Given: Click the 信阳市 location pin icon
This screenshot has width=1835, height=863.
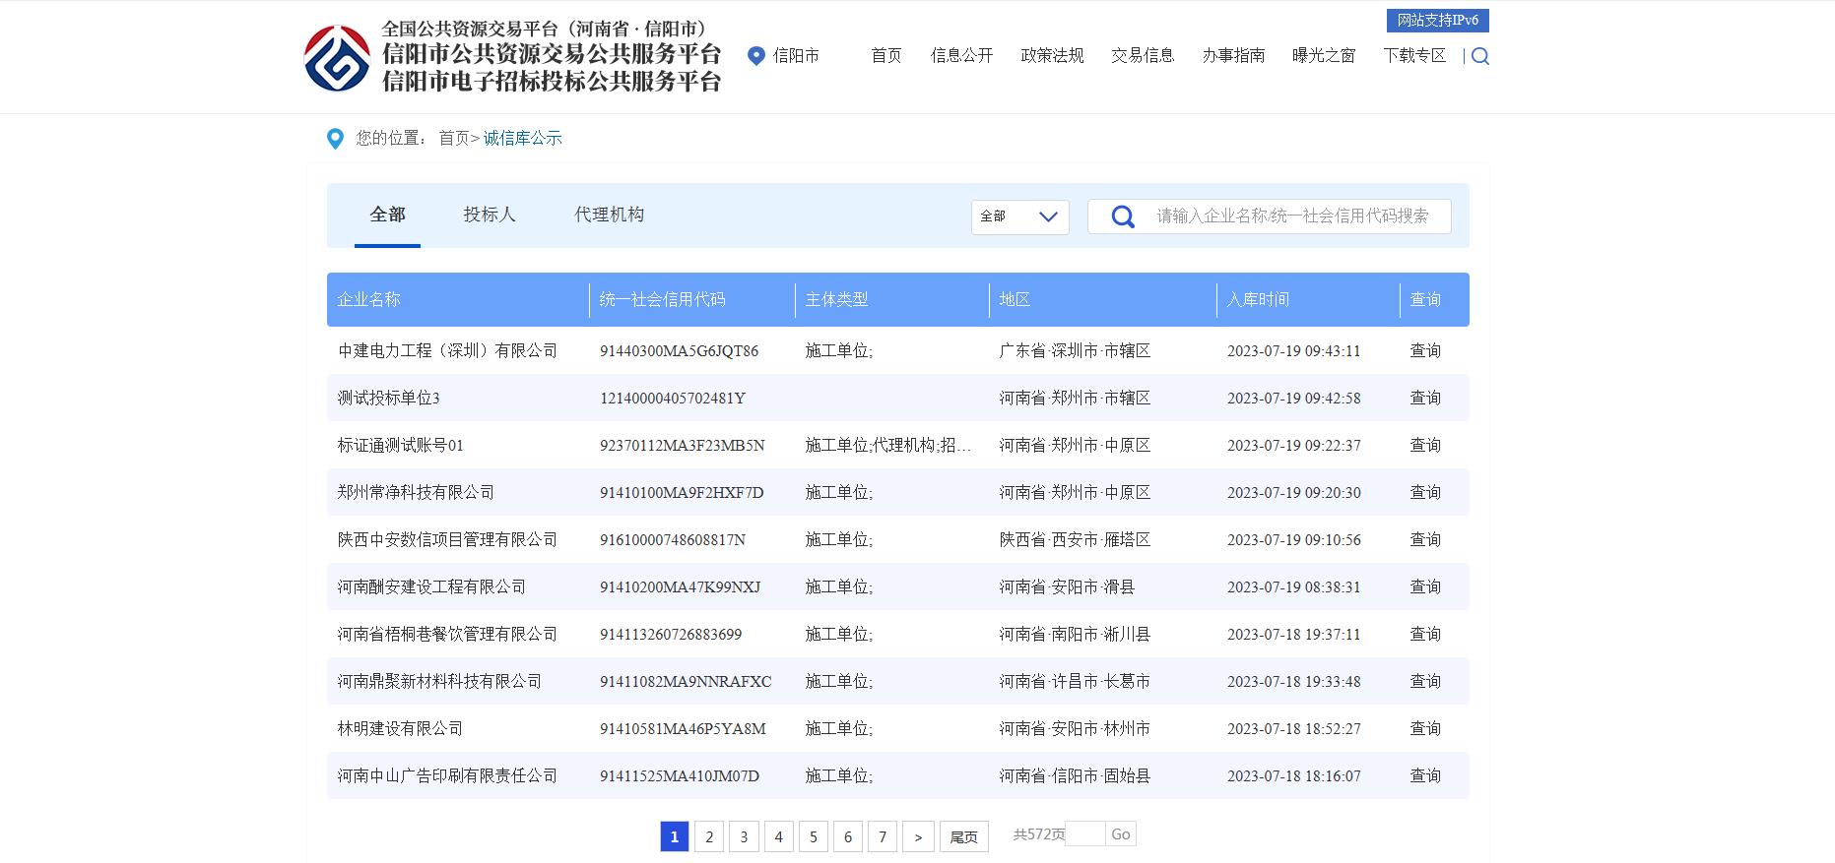Looking at the screenshot, I should click(x=756, y=56).
